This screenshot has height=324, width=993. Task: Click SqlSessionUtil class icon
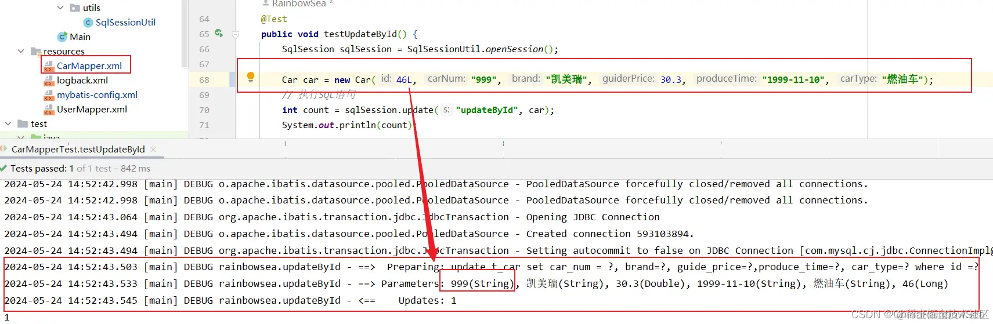tap(88, 22)
